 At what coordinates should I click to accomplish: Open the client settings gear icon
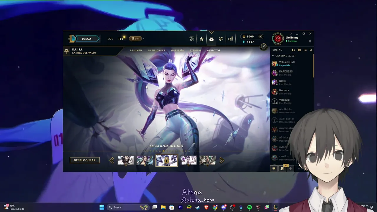click(x=304, y=34)
